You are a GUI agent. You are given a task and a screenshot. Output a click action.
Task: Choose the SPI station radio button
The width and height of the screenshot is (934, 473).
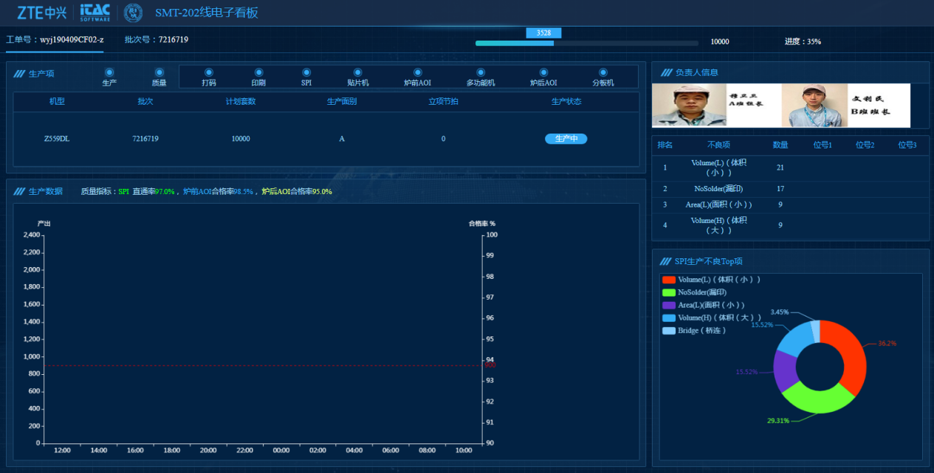pos(306,72)
